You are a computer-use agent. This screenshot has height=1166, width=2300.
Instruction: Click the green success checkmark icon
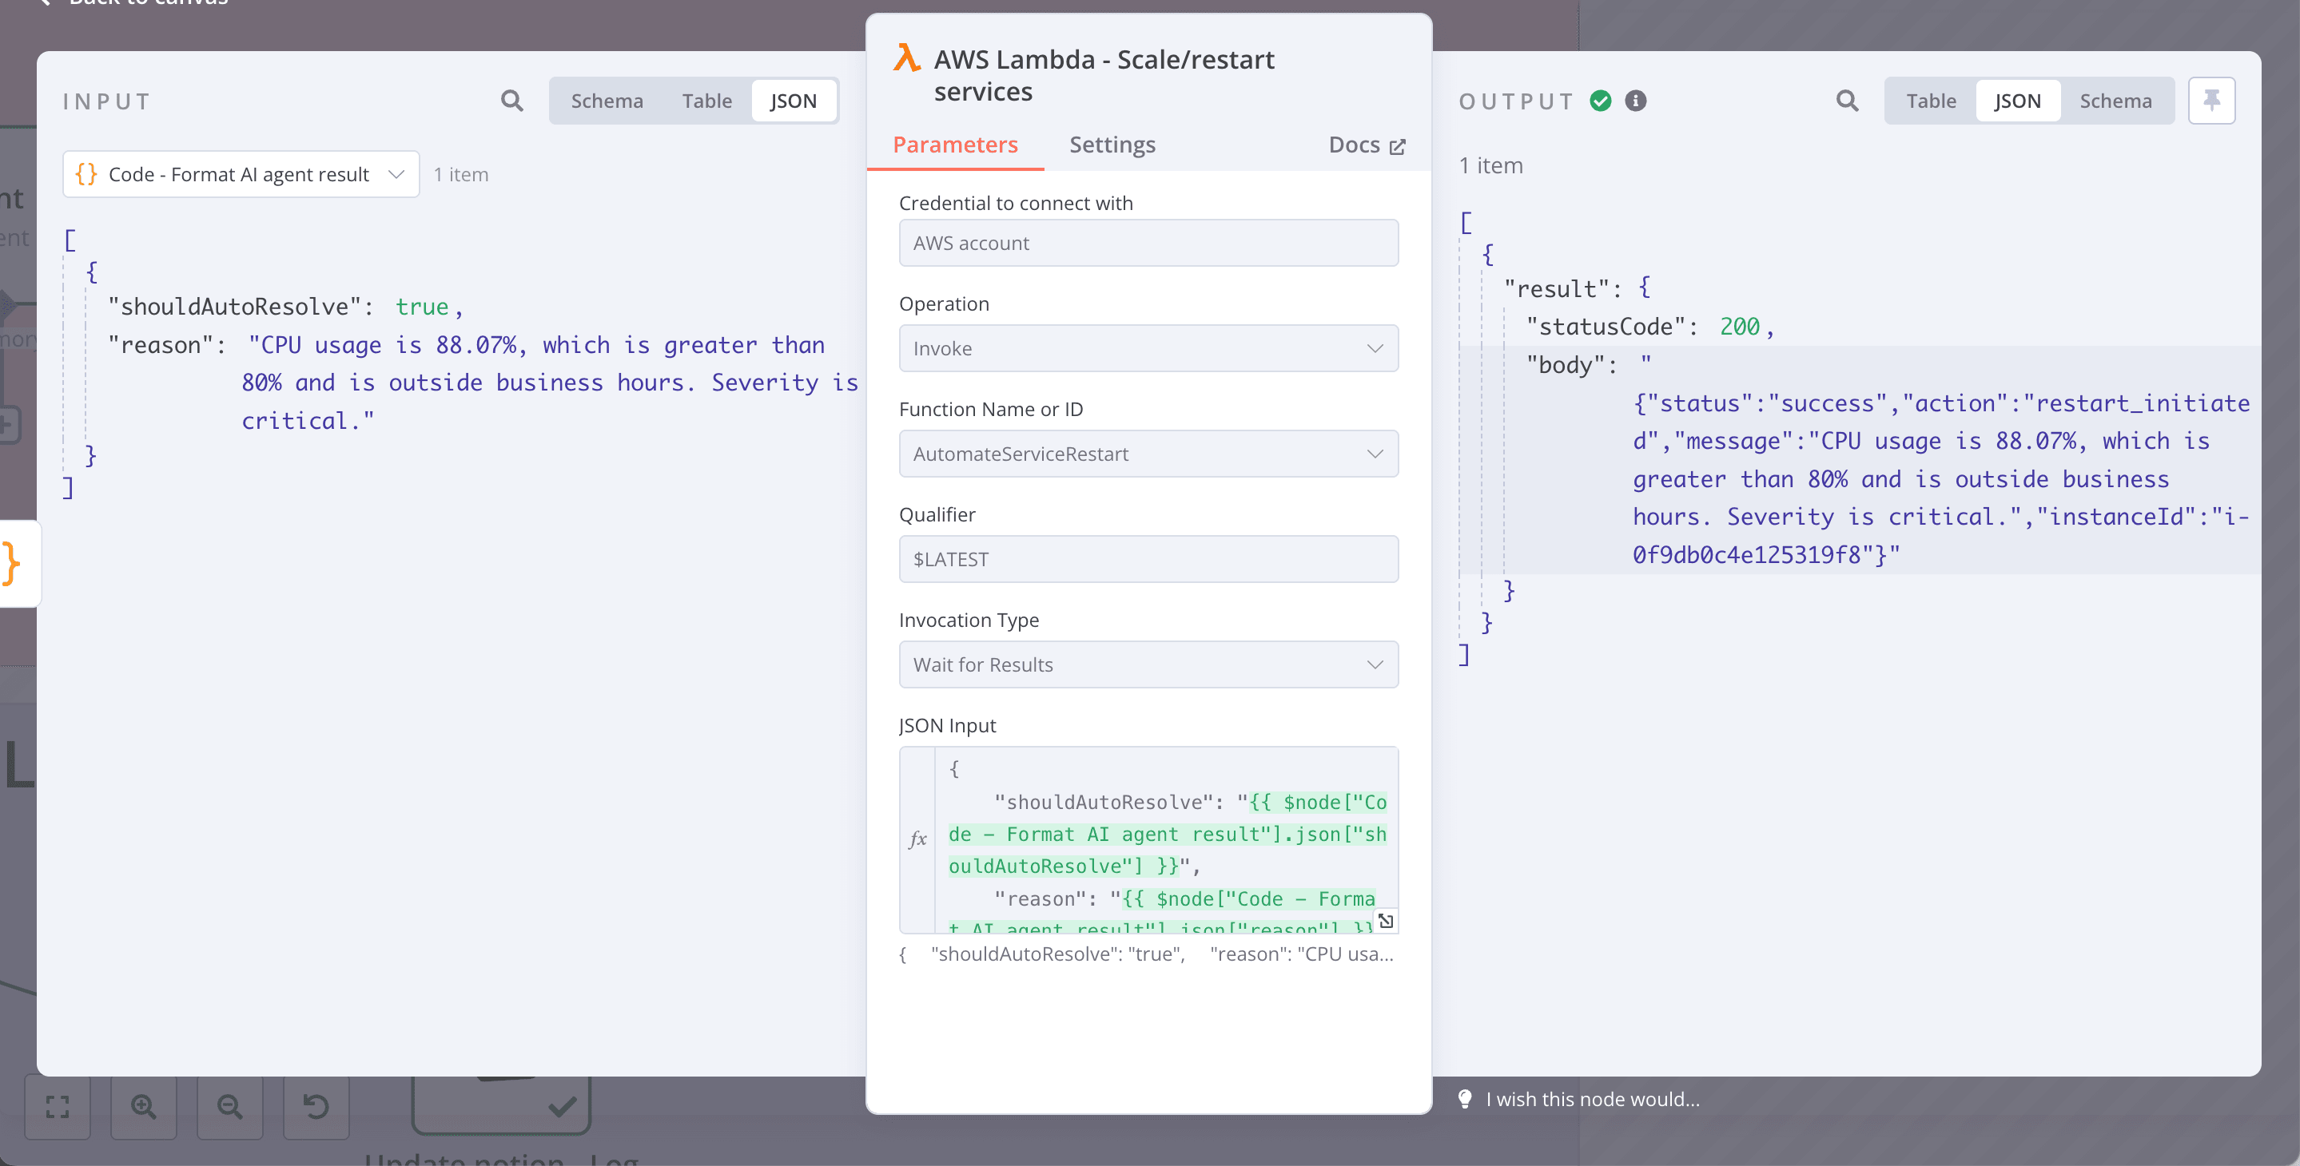[x=1601, y=101]
